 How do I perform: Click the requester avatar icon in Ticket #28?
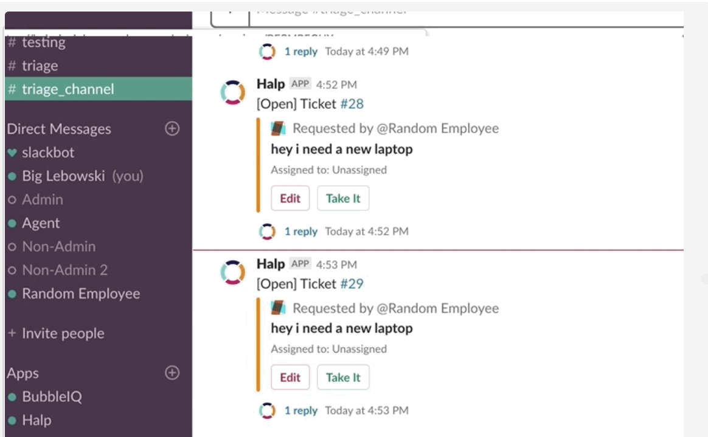click(x=279, y=129)
